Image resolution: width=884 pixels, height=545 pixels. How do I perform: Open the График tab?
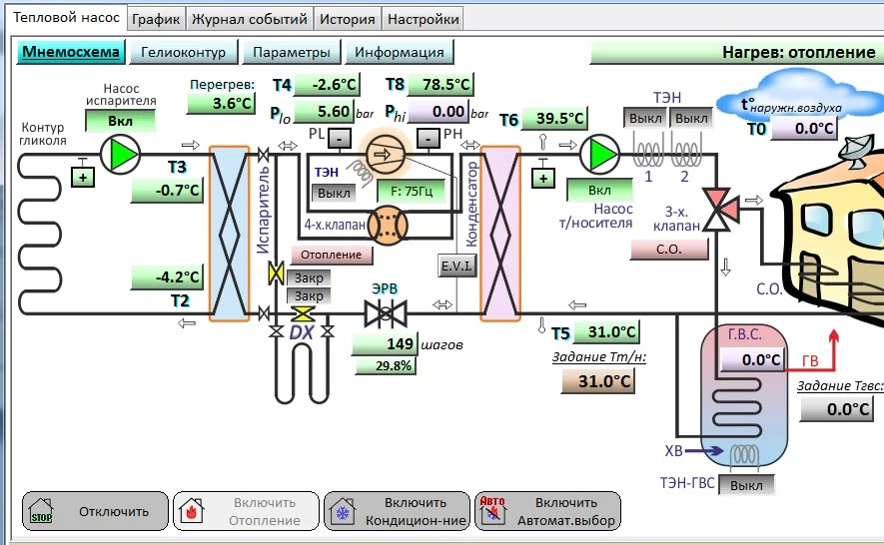pyautogui.click(x=156, y=20)
